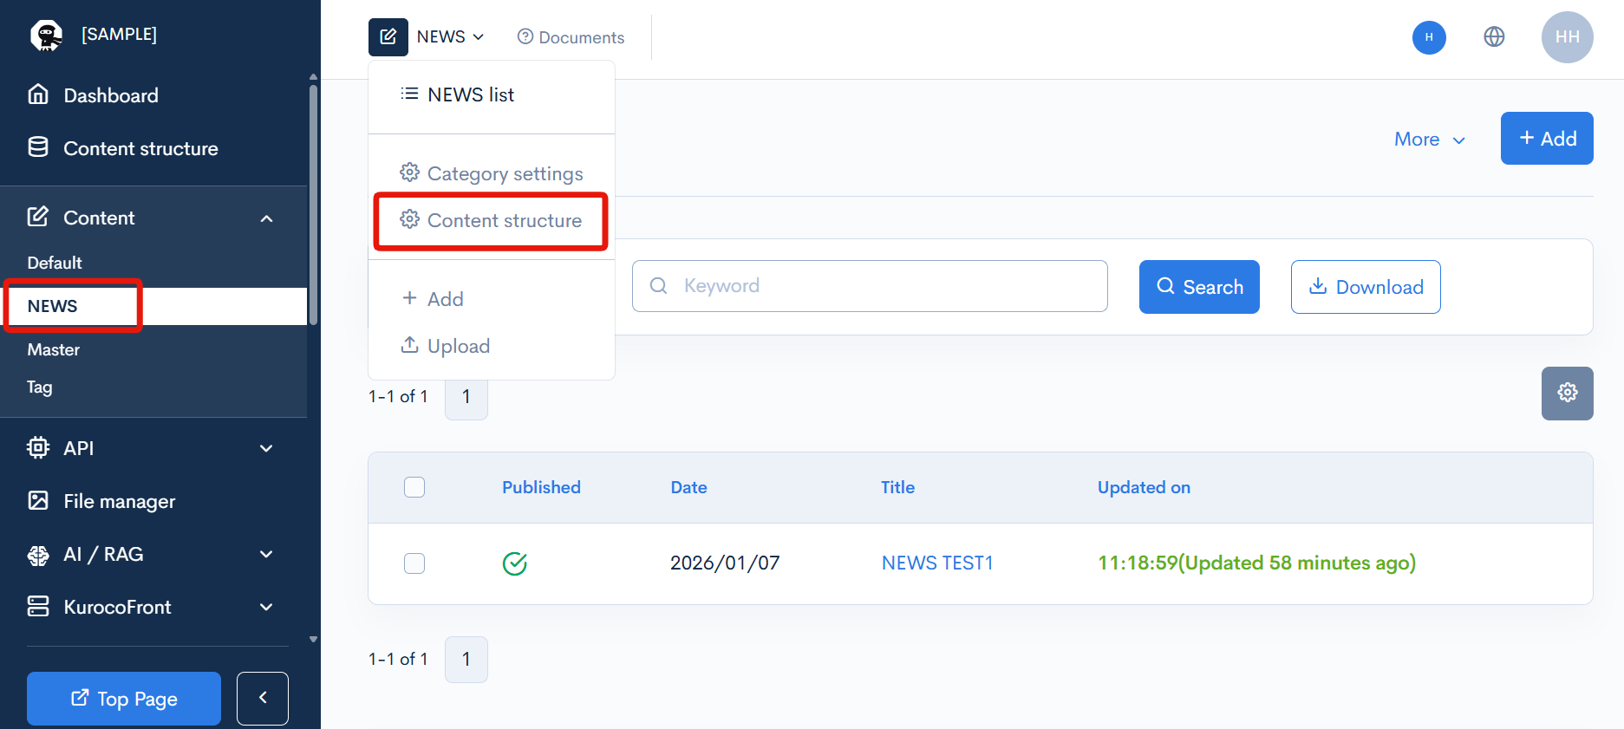Viewport: 1624px width, 729px height.
Task: Click the date 2026/01/07 cell
Action: (725, 563)
